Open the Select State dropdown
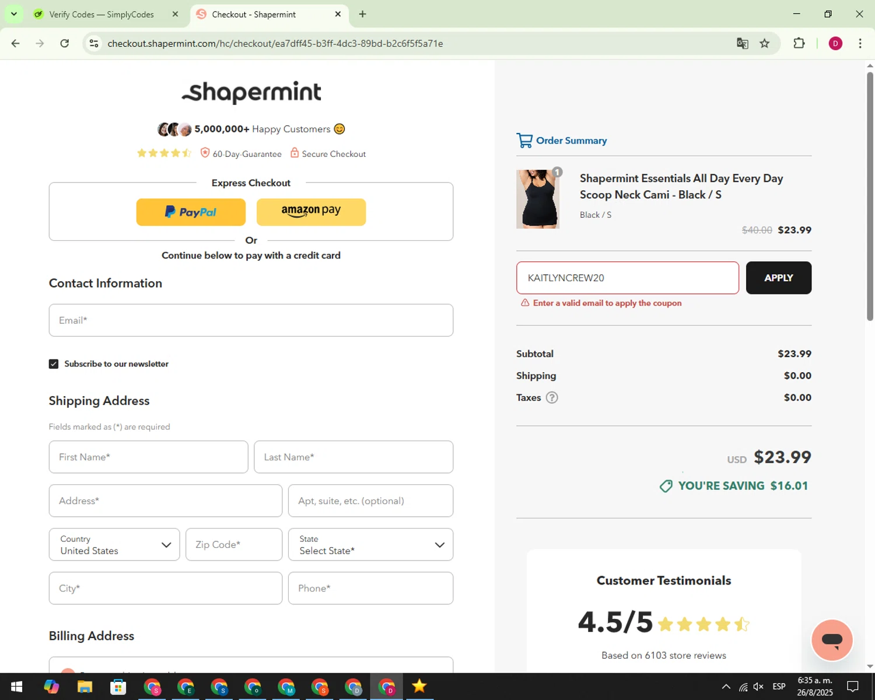Screen dimensions: 875x700 [x=370, y=544]
